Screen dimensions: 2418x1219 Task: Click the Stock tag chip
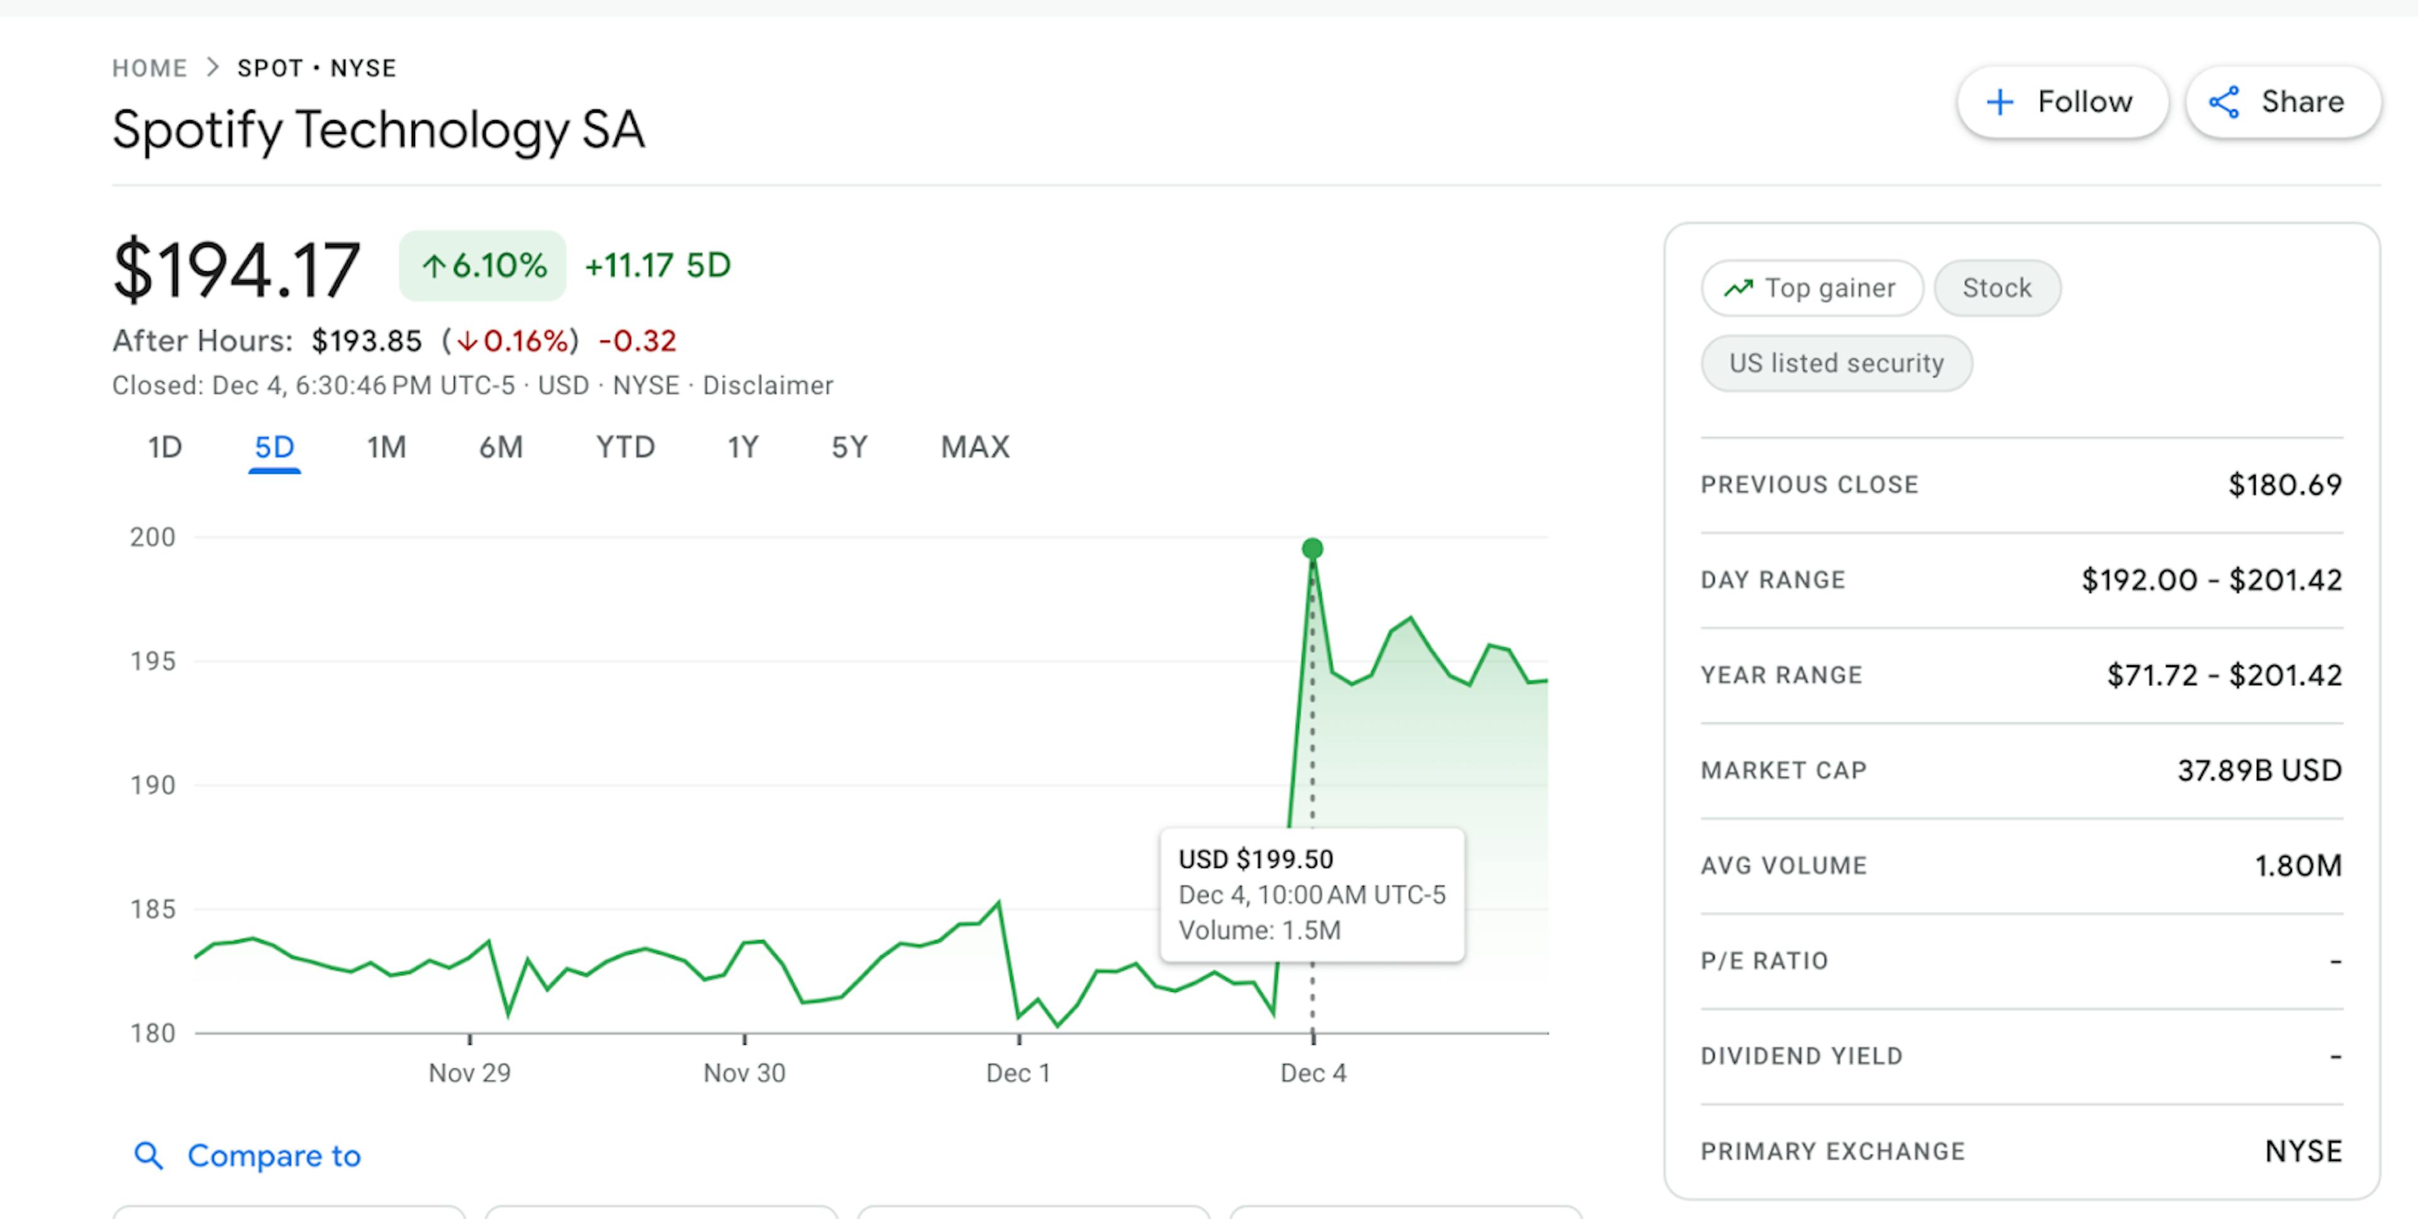(x=1997, y=288)
